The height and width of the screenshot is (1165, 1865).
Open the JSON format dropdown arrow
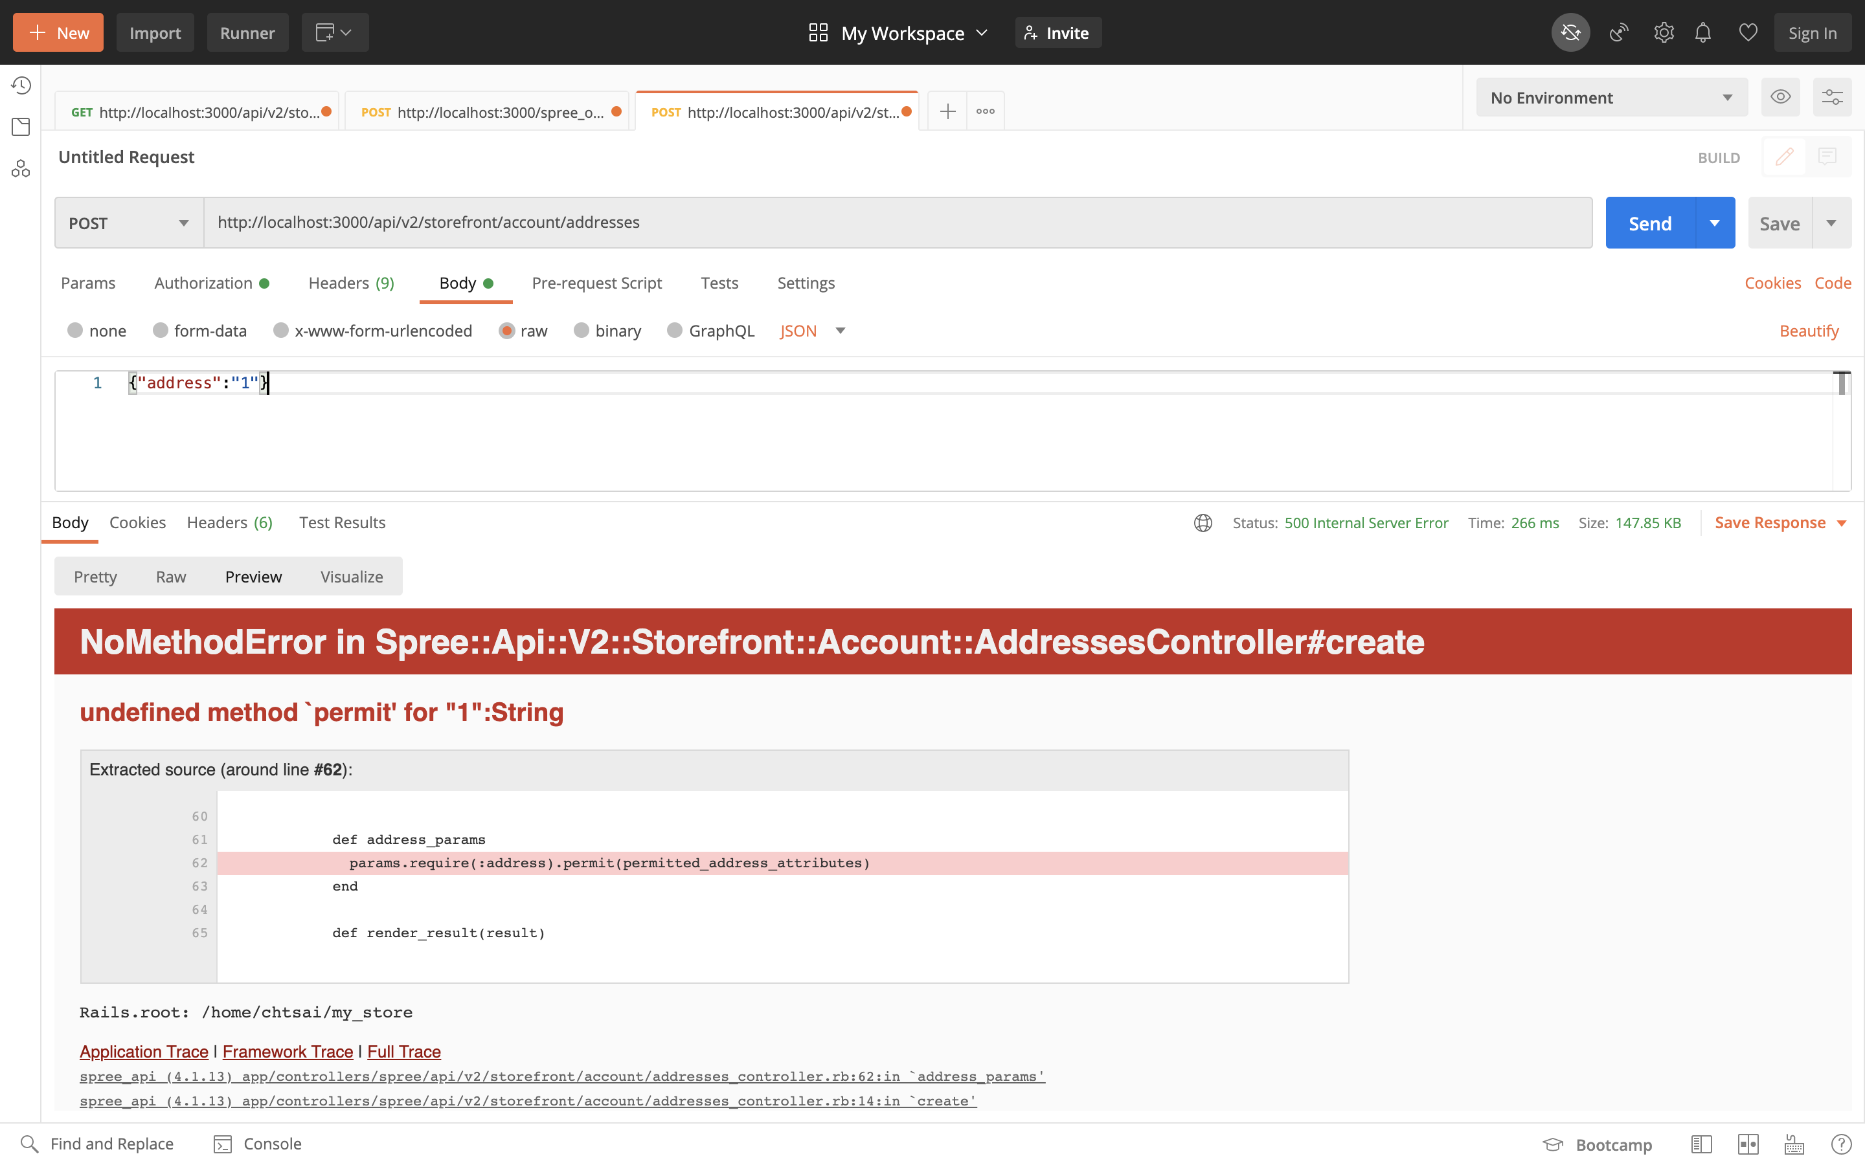click(x=841, y=331)
